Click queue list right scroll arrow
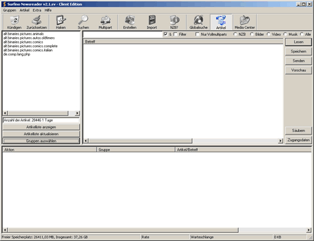This screenshot has height=241, width=314. point(309,230)
